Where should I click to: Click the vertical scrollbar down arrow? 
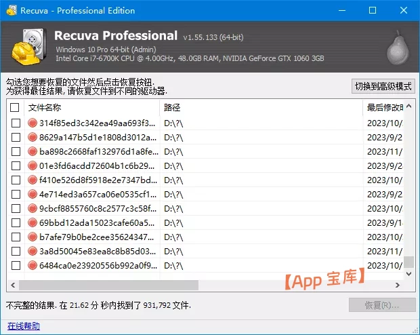(x=408, y=274)
